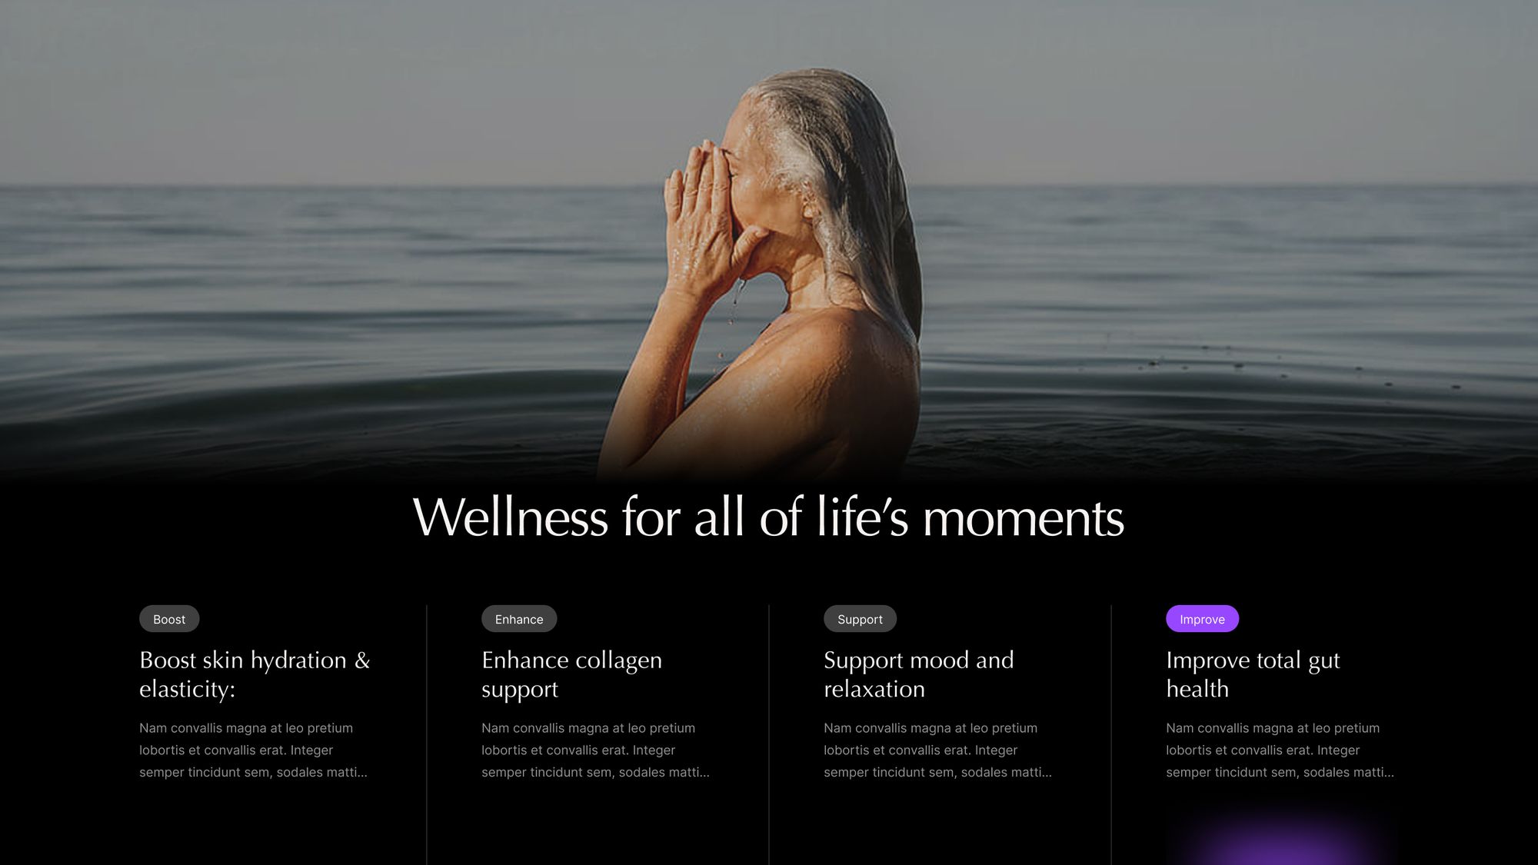Click the Wellness for all of life's moments headline
This screenshot has width=1538, height=865.
[x=768, y=517]
